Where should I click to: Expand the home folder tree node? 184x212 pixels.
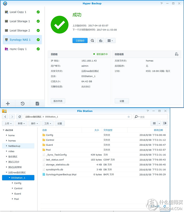coord(6,135)
